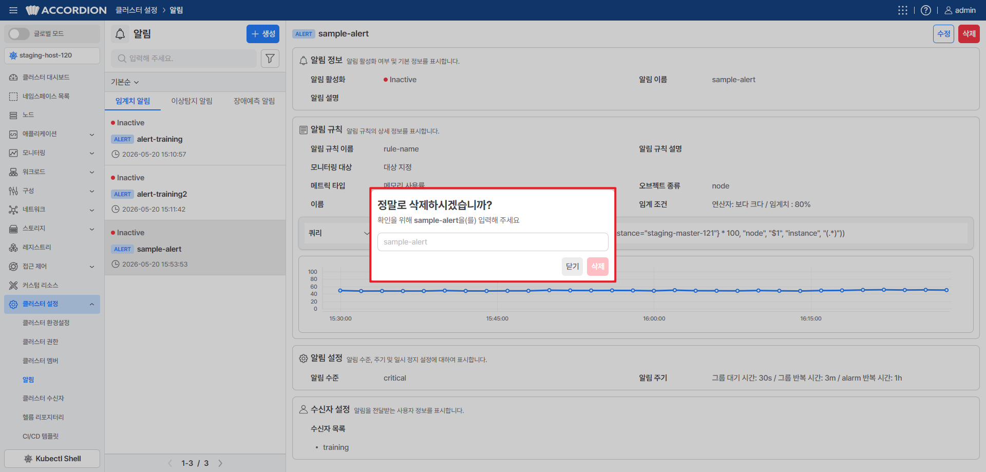Viewport: 986px width, 472px height.
Task: Click the ACCORDION logo
Action: click(66, 10)
